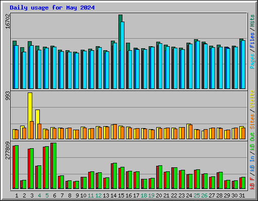Click the Hits legend label
This screenshot has height=201, width=258.
[x=252, y=21]
